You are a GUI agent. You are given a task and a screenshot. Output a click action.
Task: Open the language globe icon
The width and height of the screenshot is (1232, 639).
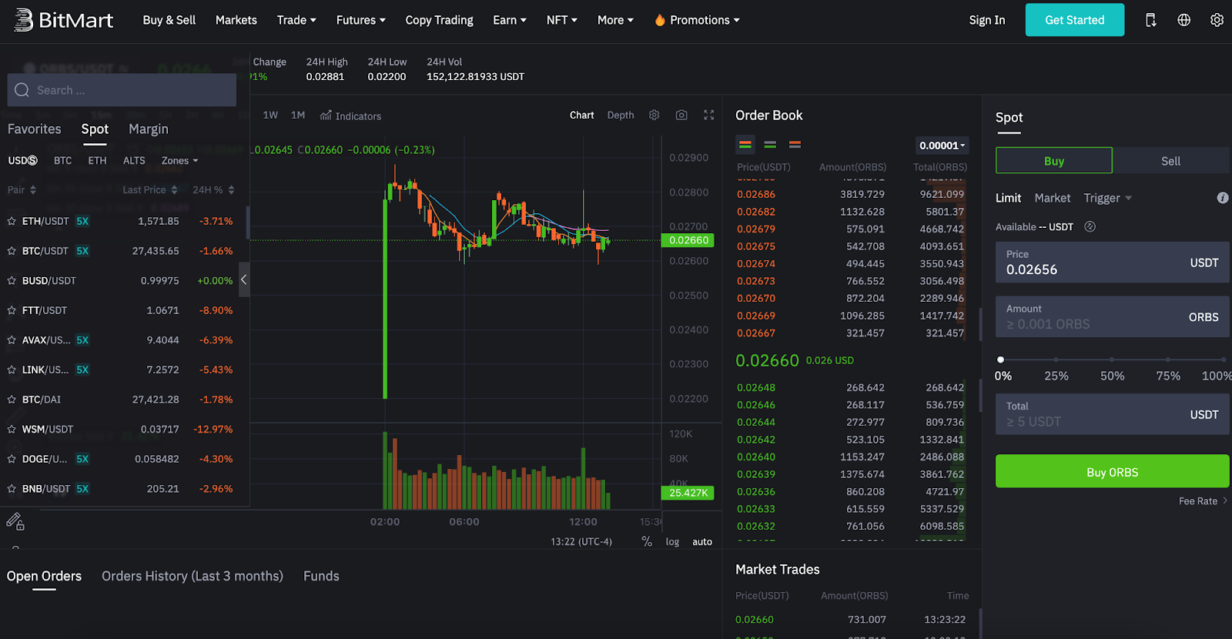[x=1184, y=20]
